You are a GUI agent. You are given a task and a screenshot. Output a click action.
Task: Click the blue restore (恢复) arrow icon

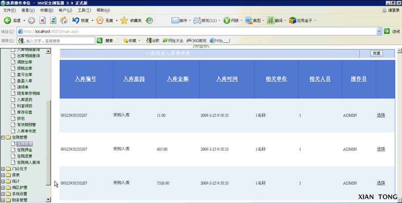(x=75, y=20)
